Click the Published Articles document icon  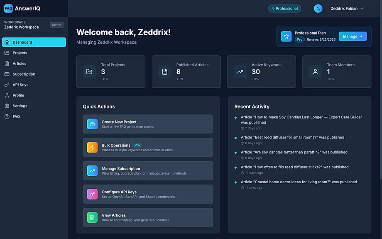(165, 71)
